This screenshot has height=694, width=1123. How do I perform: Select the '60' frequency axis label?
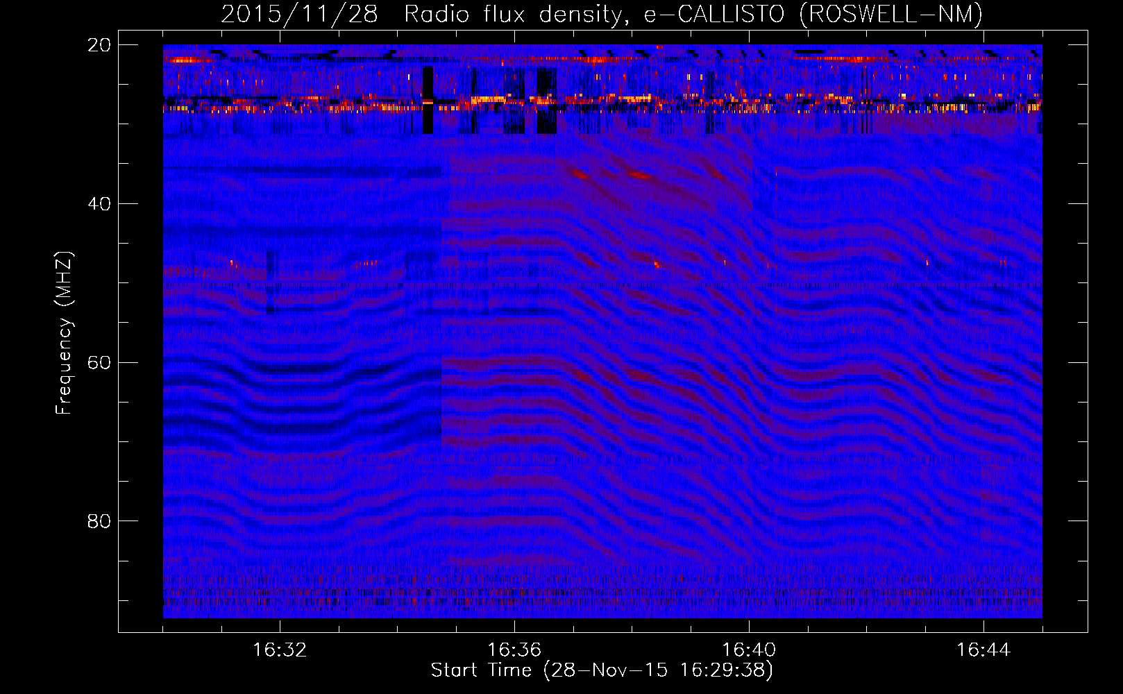click(99, 363)
